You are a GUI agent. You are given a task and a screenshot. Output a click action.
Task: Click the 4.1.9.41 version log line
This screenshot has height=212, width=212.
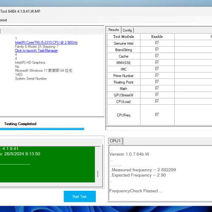9,149
